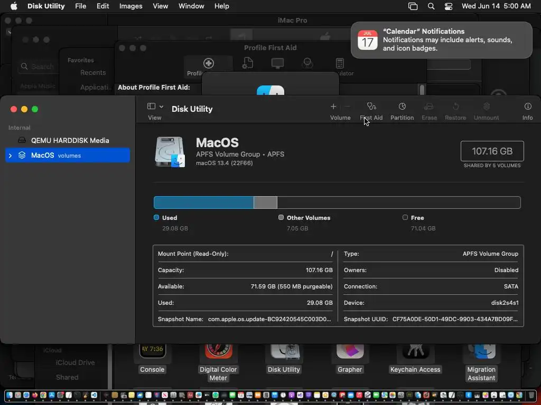The width and height of the screenshot is (541, 405).
Task: Select the MacOS volumes row
Action: coord(68,156)
